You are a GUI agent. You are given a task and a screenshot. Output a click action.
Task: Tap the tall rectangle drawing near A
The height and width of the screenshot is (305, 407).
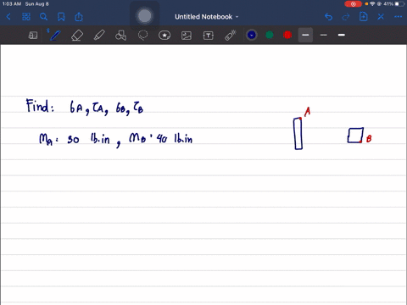pos(298,134)
